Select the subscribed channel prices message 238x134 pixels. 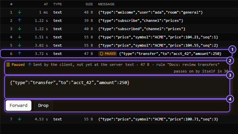tap(142, 29)
